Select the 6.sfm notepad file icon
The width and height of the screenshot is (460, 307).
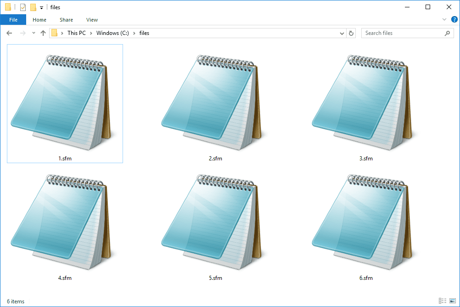(363, 222)
